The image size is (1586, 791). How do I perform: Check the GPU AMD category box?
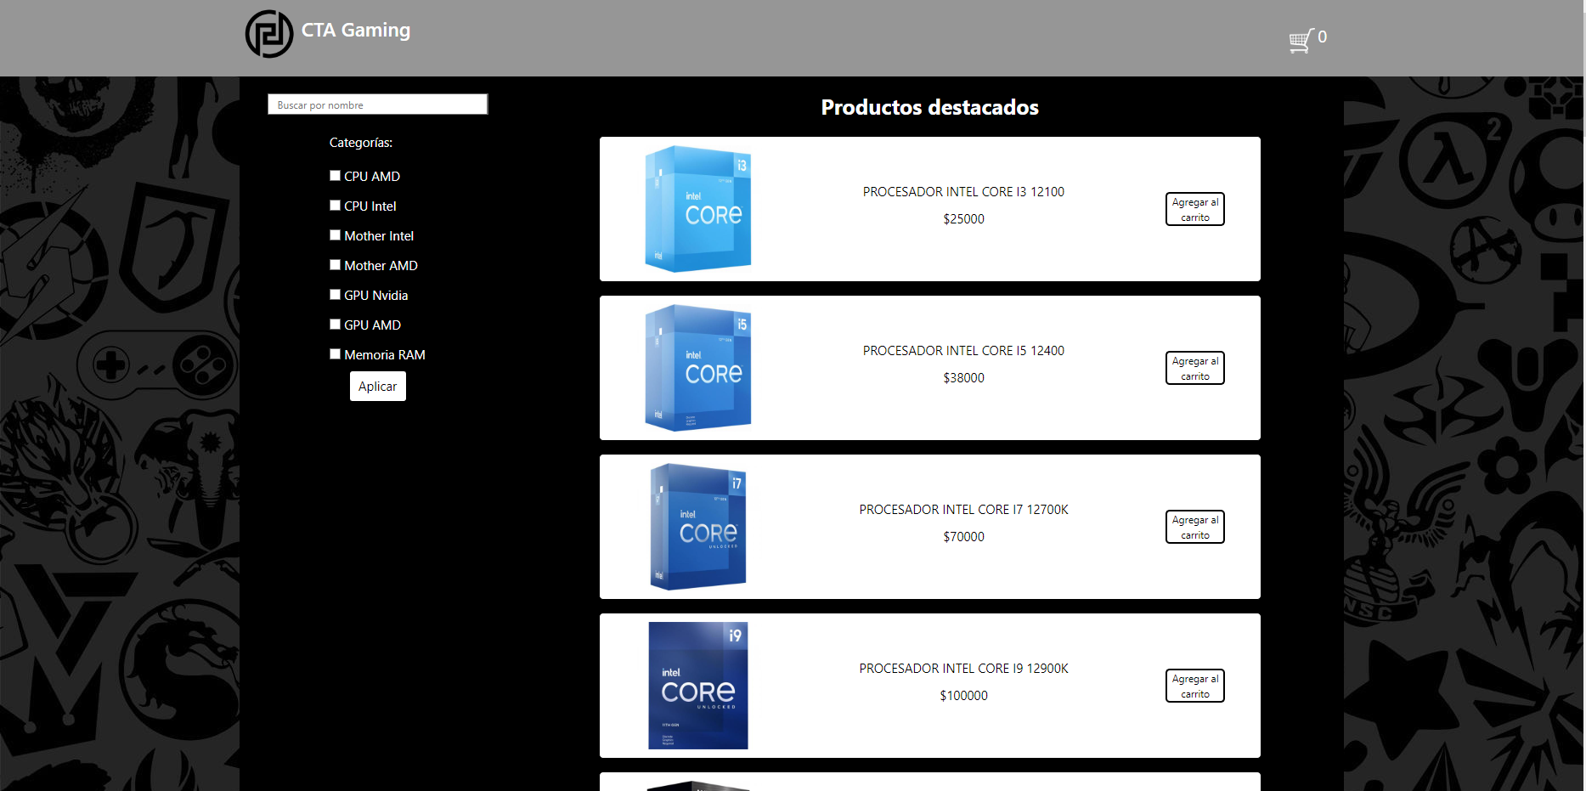coord(335,325)
